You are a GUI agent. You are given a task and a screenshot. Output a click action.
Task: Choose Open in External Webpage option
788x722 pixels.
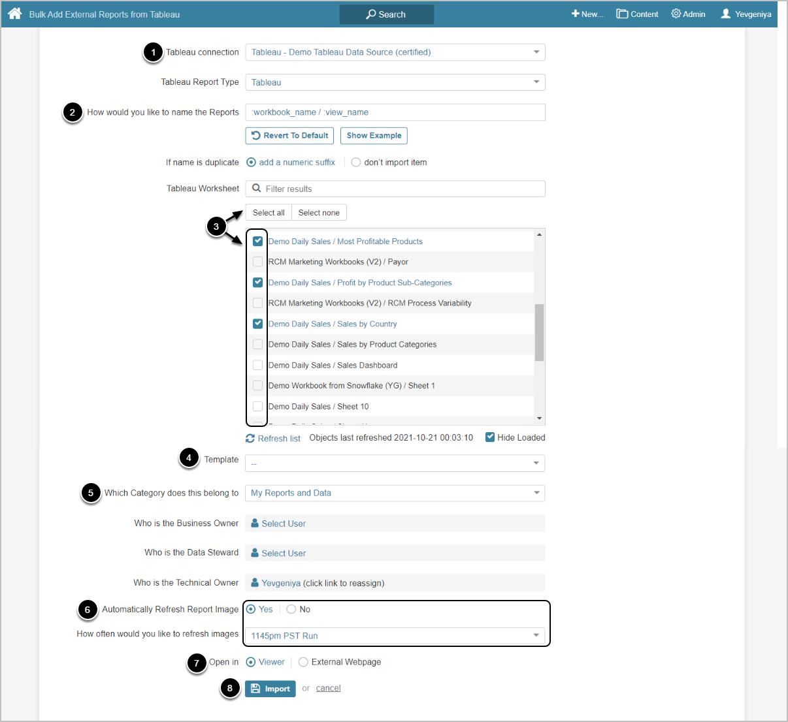click(x=303, y=662)
